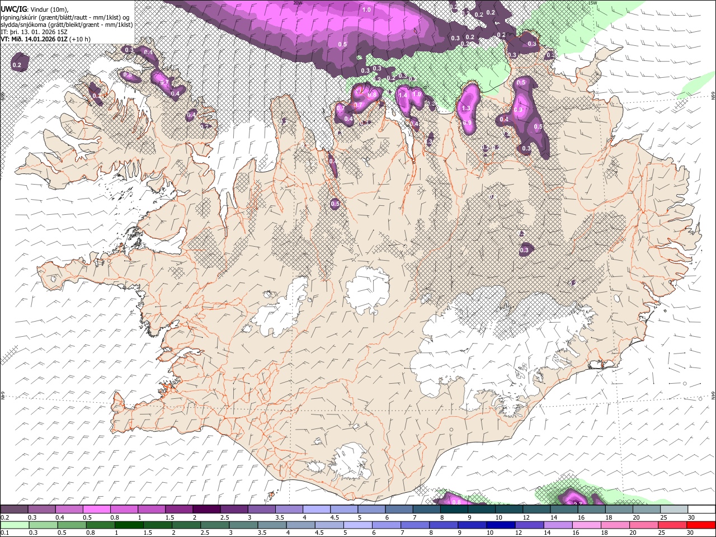Click the isolated '0.2' label off west coast
The height and width of the screenshot is (537, 716).
click(17, 65)
